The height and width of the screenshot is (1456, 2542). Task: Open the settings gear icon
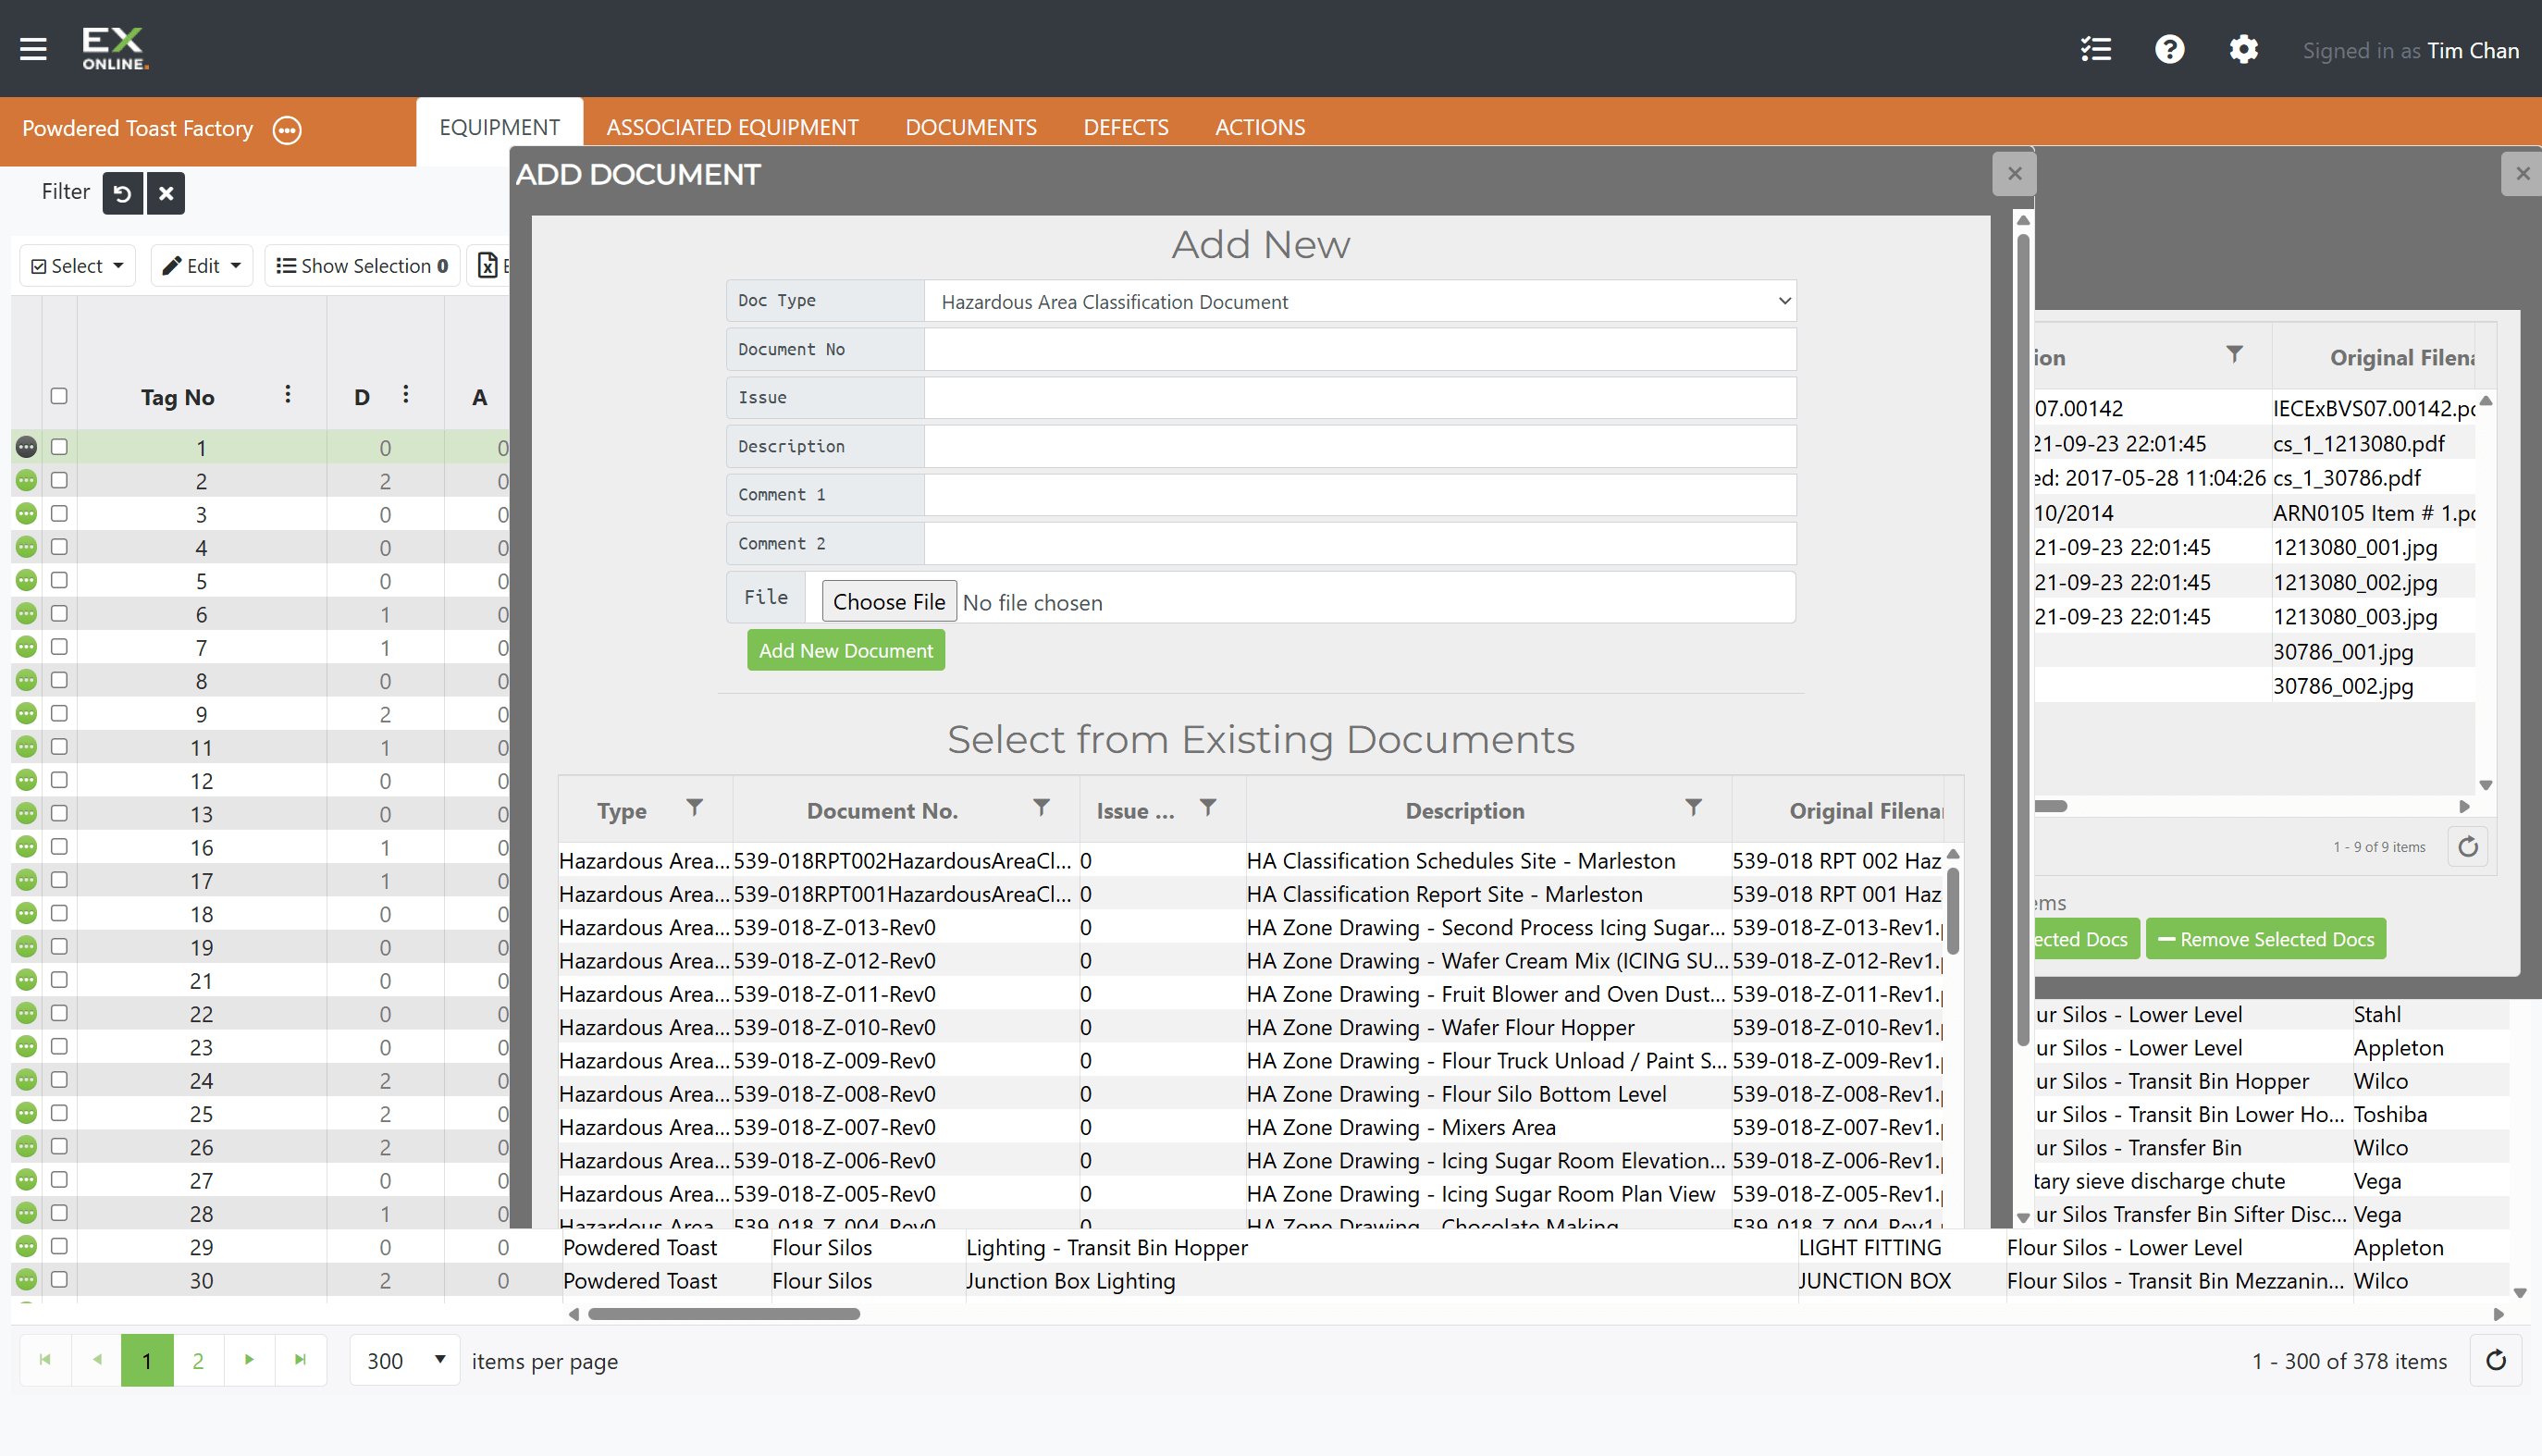pos(2243,49)
